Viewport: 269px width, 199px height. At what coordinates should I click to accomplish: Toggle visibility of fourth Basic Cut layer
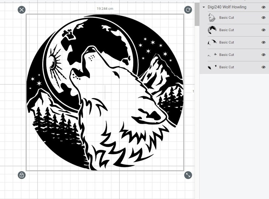click(x=264, y=55)
